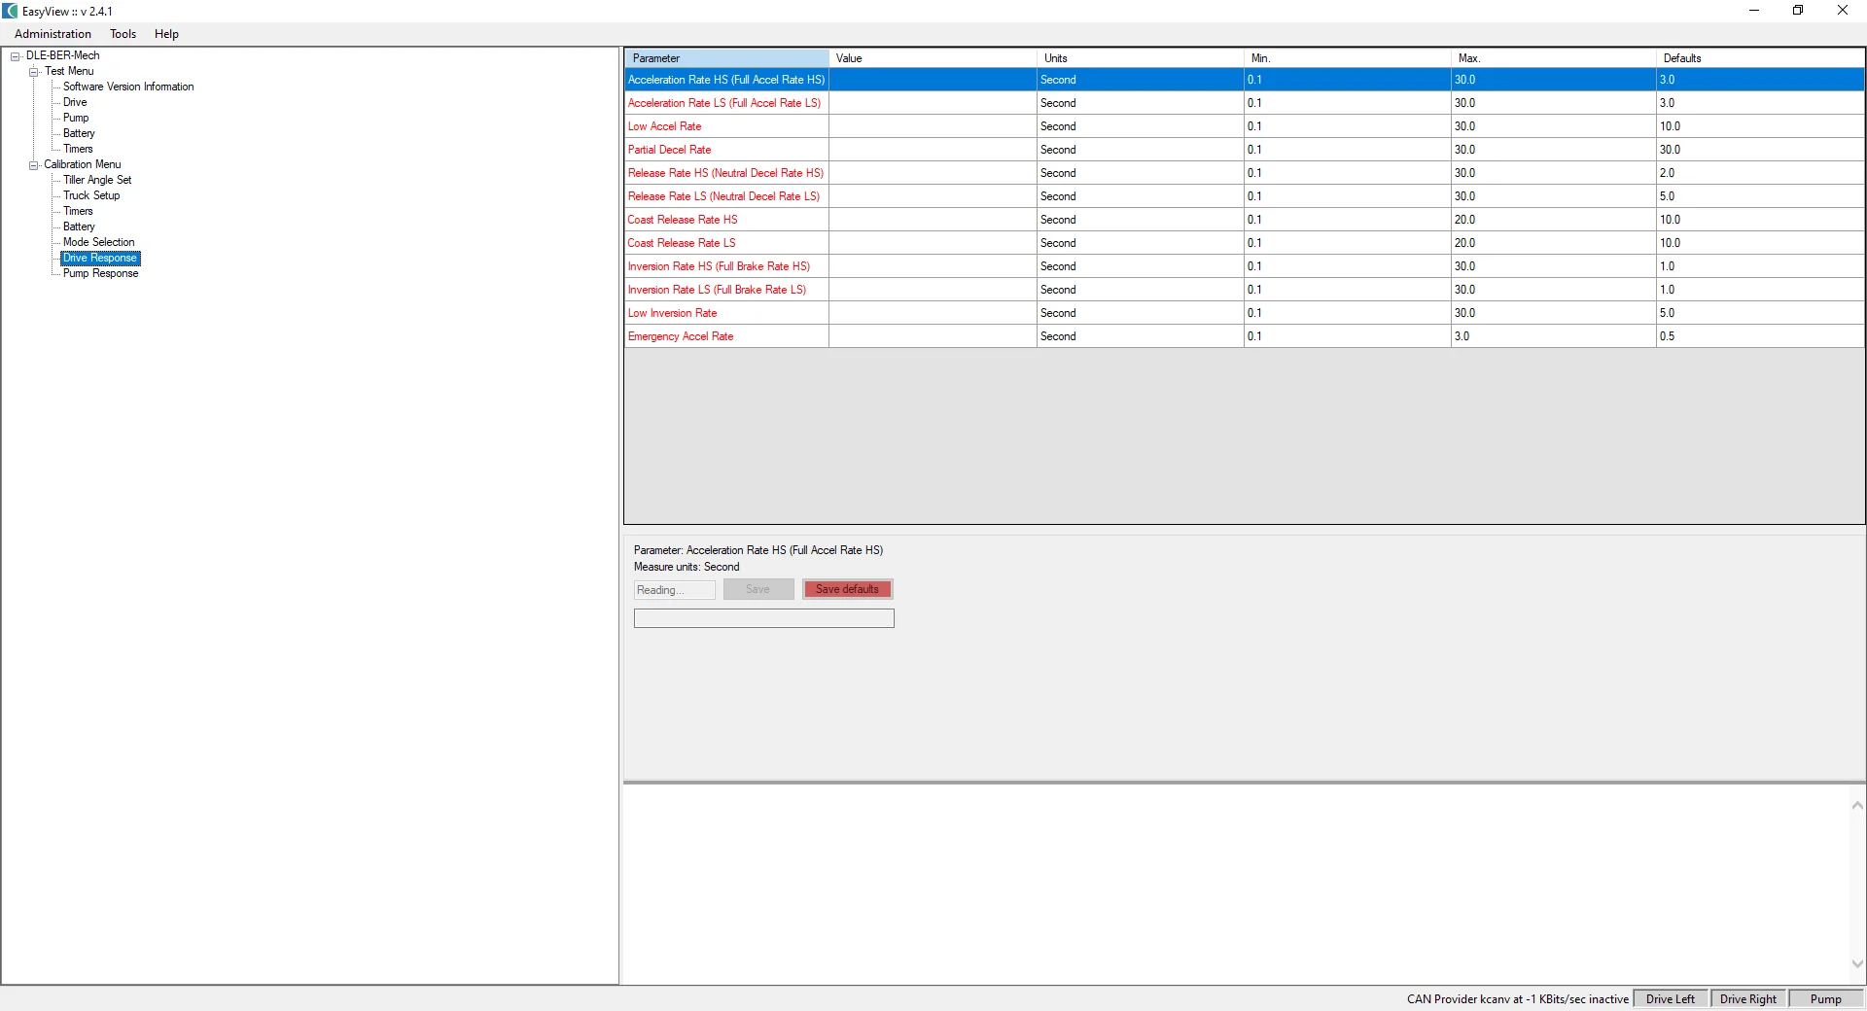1867x1011 pixels.
Task: Minimize the EasyView window
Action: click(1754, 11)
